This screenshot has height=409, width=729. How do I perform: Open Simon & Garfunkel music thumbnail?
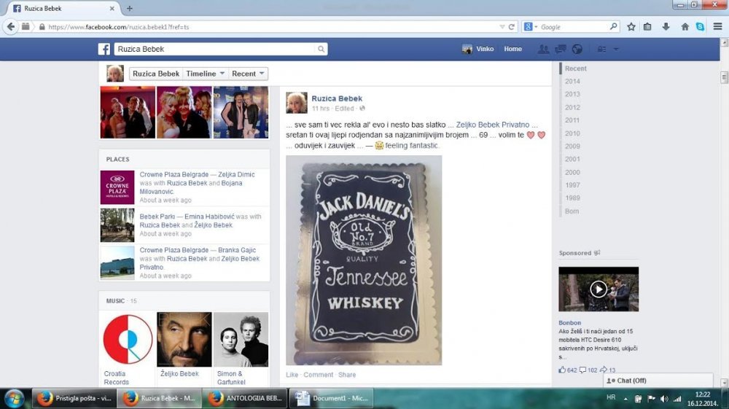241,339
